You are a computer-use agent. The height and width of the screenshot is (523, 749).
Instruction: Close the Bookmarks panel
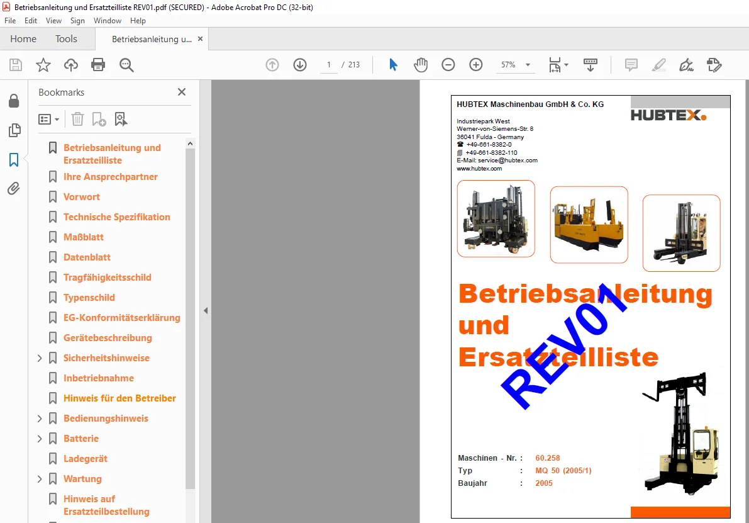pos(182,92)
